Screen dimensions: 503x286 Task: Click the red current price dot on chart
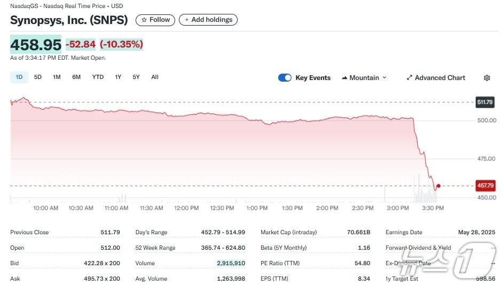coord(438,186)
